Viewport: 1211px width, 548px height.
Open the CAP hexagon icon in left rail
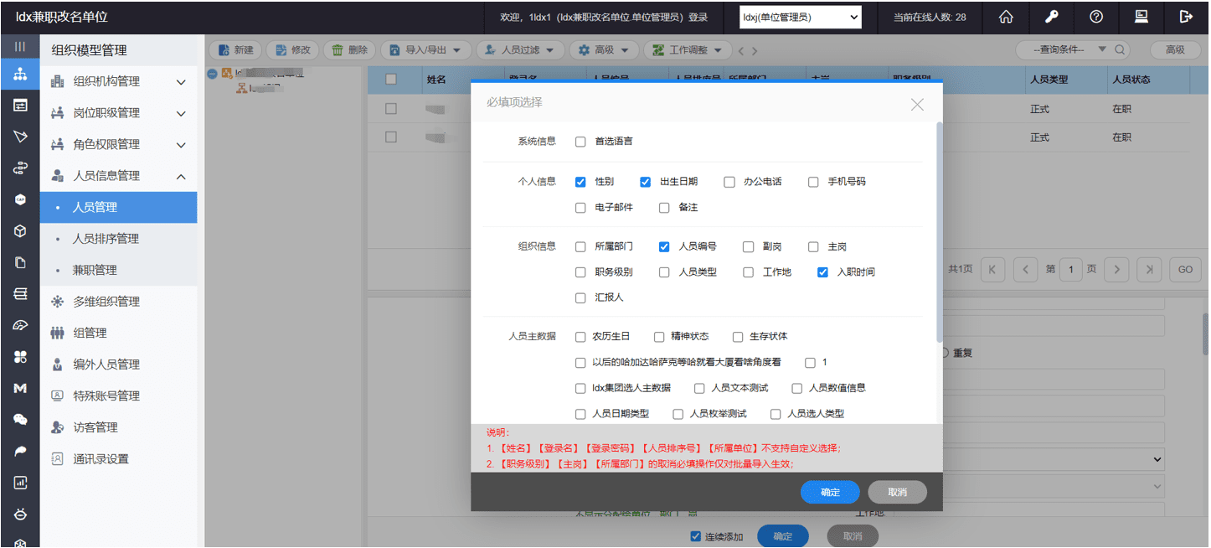(x=20, y=199)
